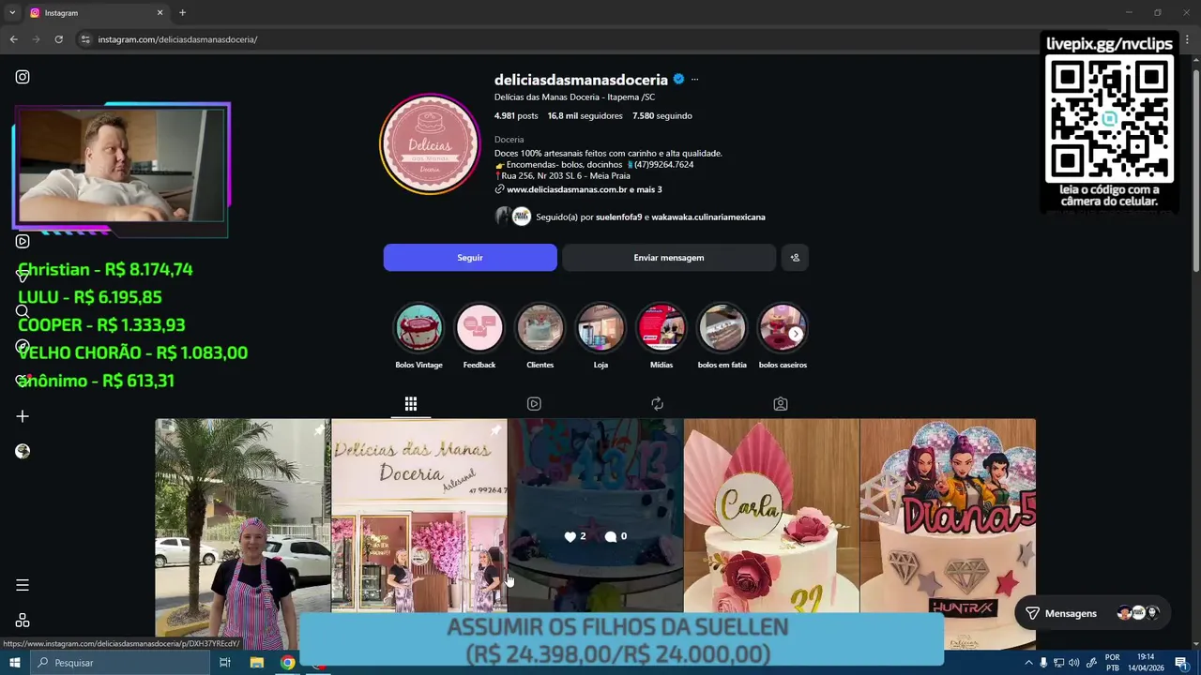Open profile options three-dots icon
This screenshot has width=1201, height=675.
[x=694, y=80]
